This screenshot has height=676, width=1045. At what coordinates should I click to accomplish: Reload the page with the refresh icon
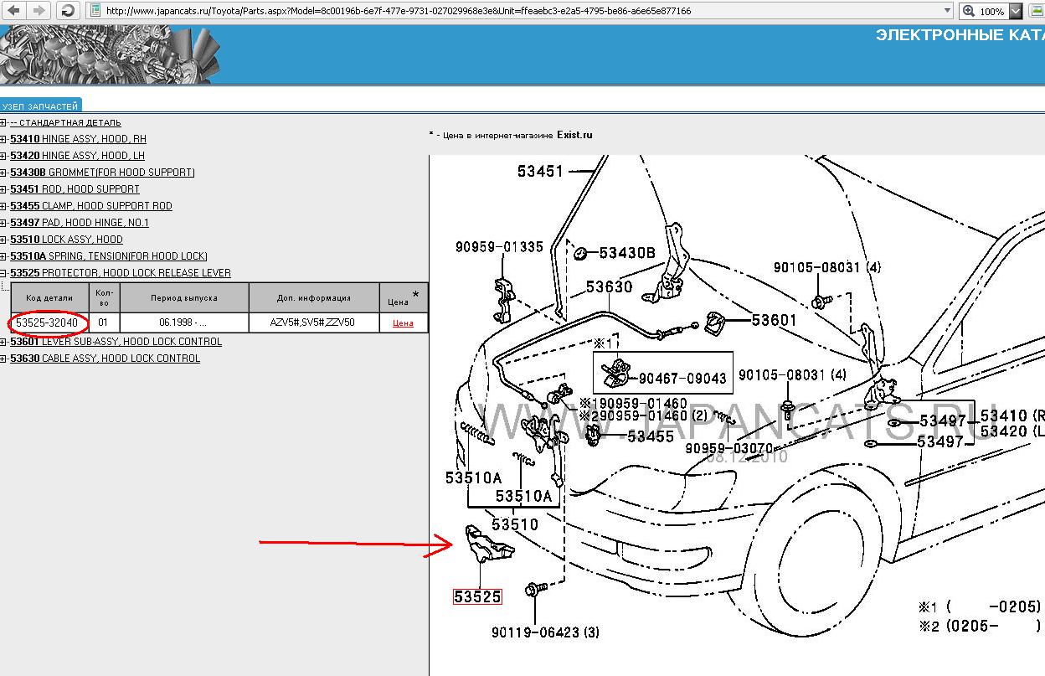pos(68,11)
